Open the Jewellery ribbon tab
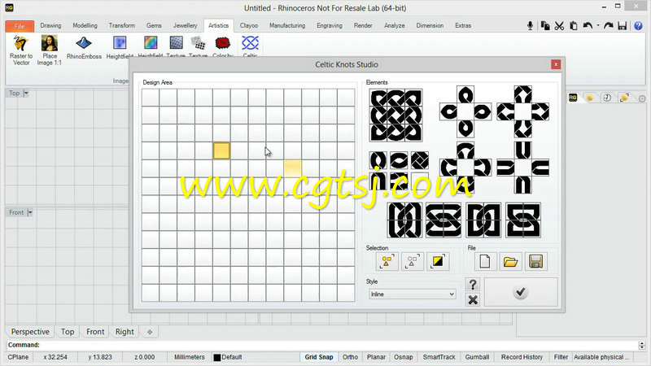Viewport: 651px width, 366px height. (186, 25)
